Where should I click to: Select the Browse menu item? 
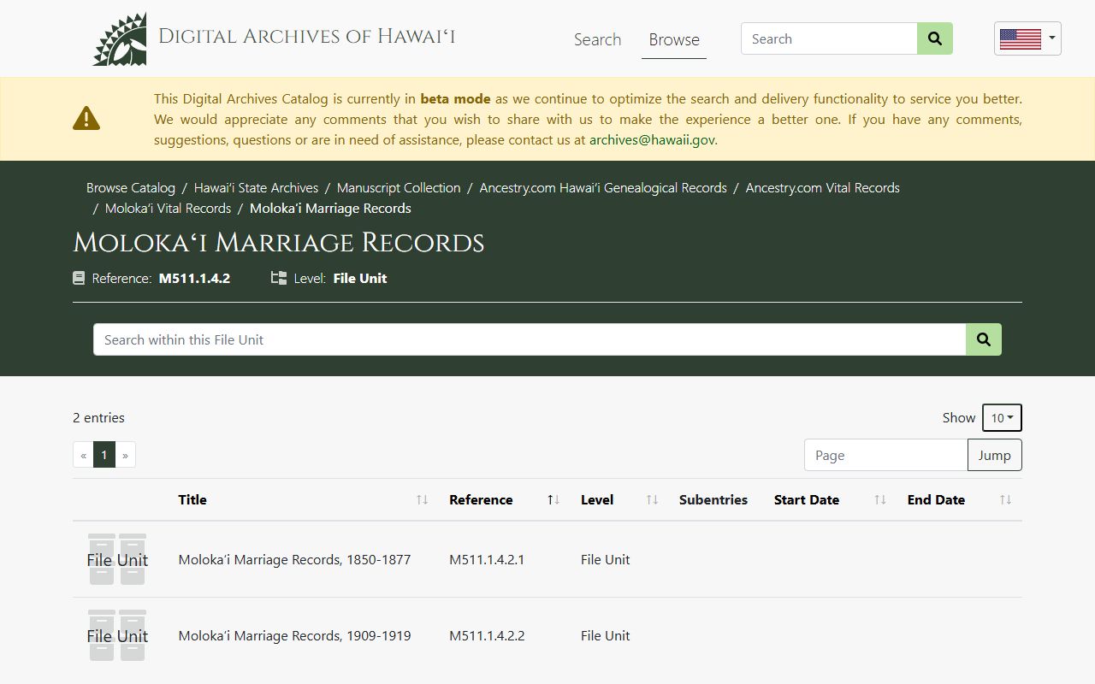tap(674, 39)
